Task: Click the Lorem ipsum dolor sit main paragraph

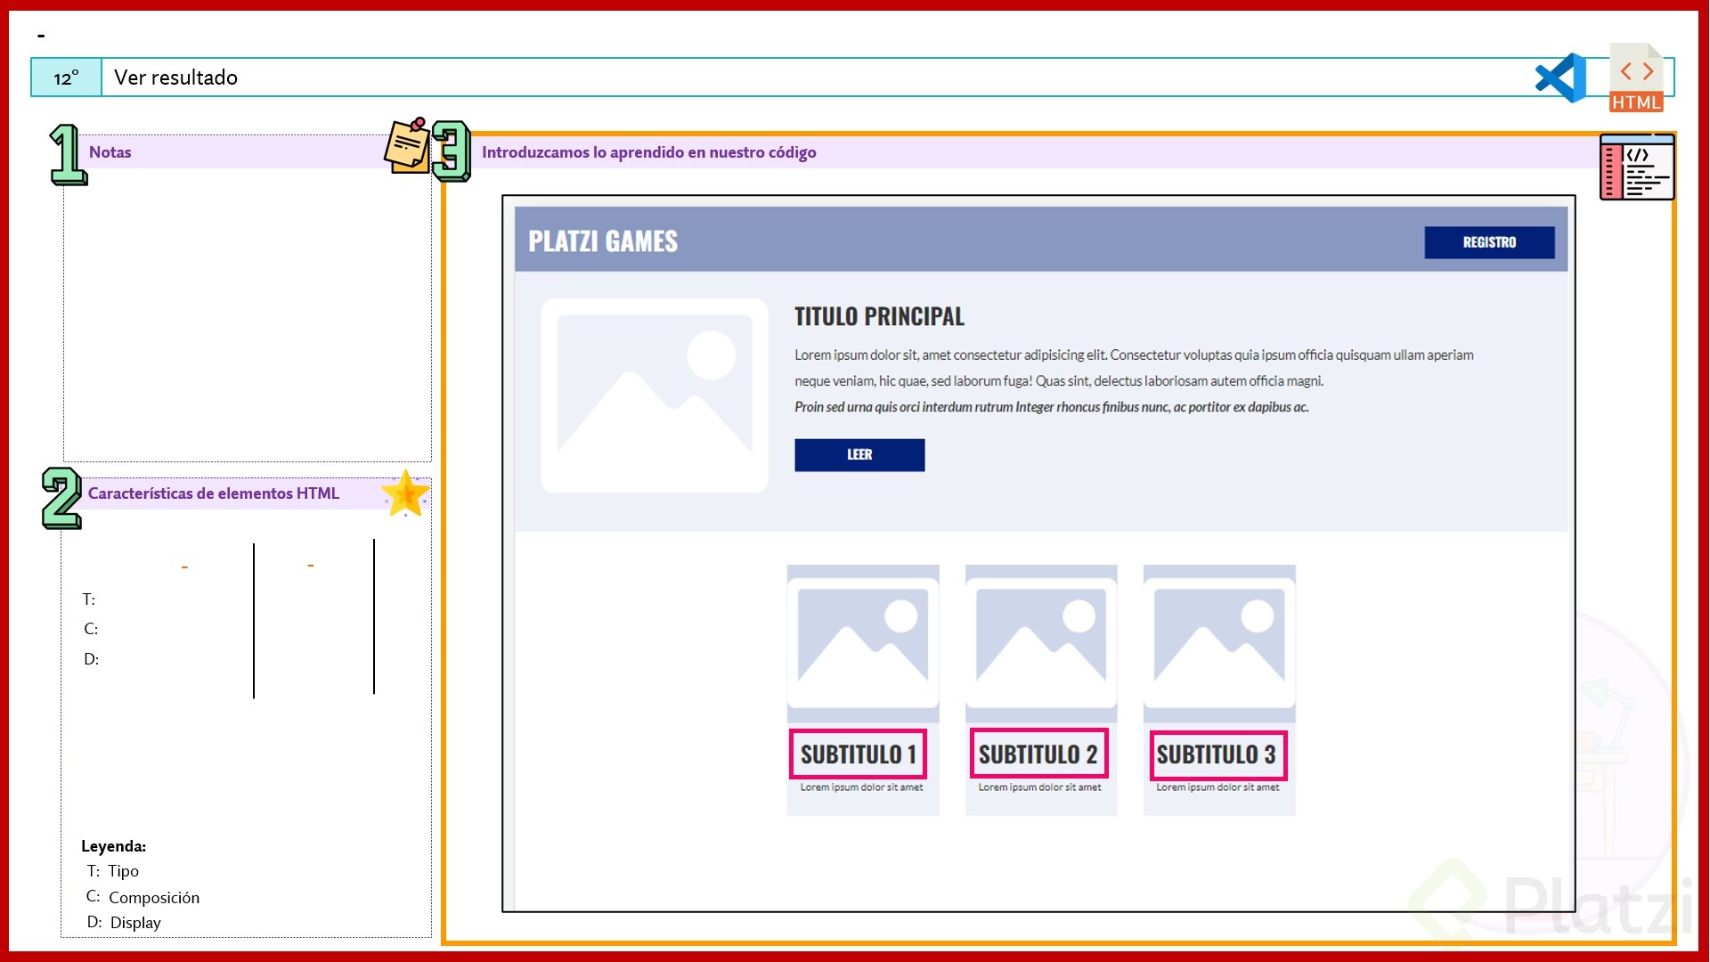Action: tap(1134, 368)
